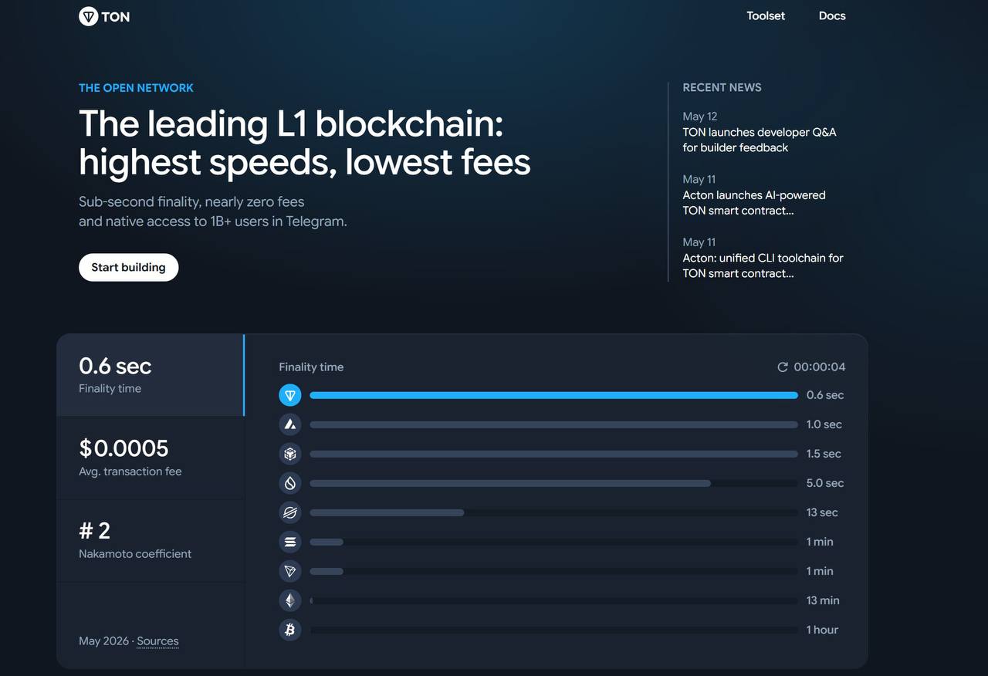The width and height of the screenshot is (988, 676).
Task: Click the THE OPEN NETWORK label
Action: 136,88
